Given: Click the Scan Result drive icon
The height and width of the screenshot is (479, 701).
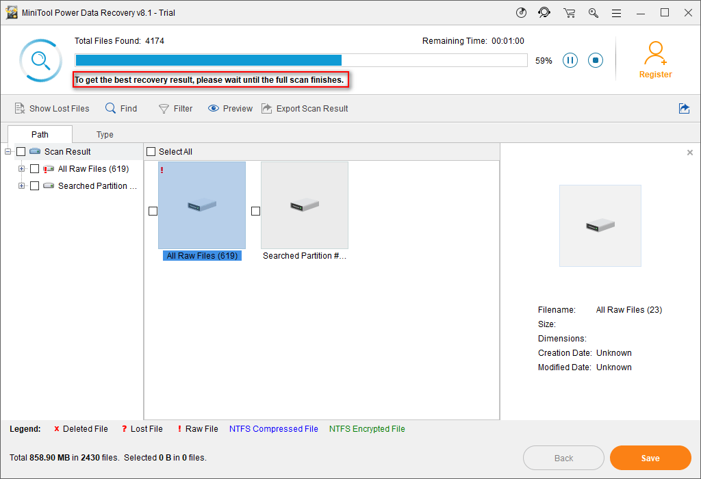Looking at the screenshot, I should [x=35, y=151].
